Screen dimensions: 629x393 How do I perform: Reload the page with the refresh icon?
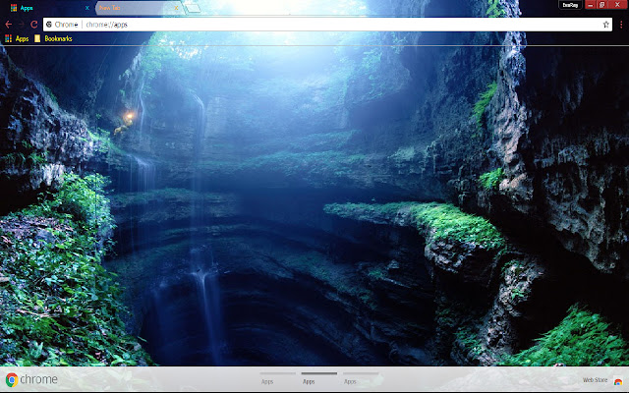[34, 25]
